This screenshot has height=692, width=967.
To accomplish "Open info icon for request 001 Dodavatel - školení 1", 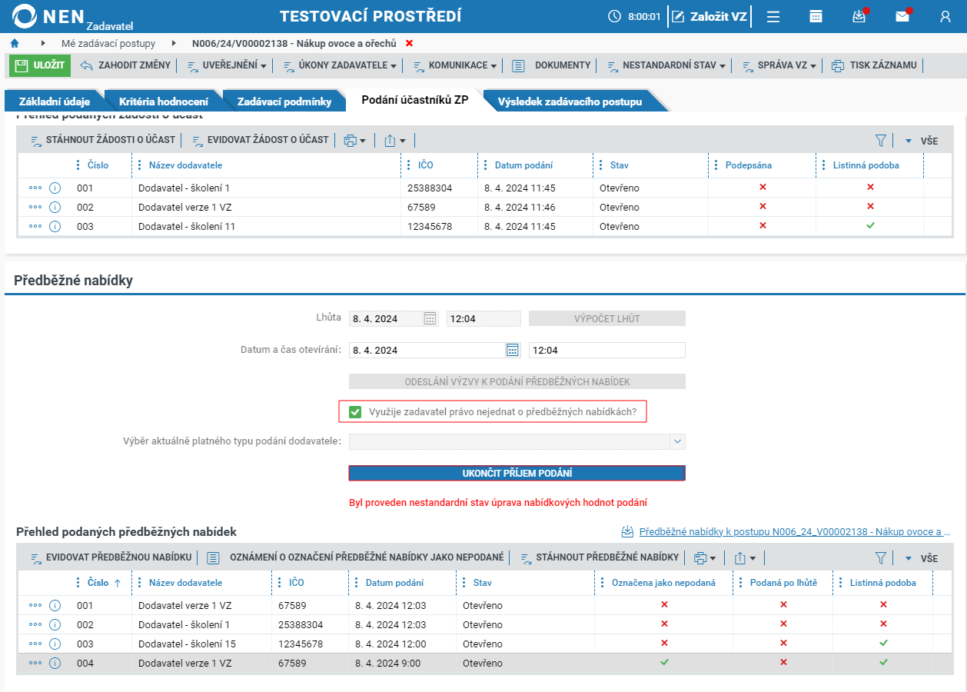I will [55, 188].
